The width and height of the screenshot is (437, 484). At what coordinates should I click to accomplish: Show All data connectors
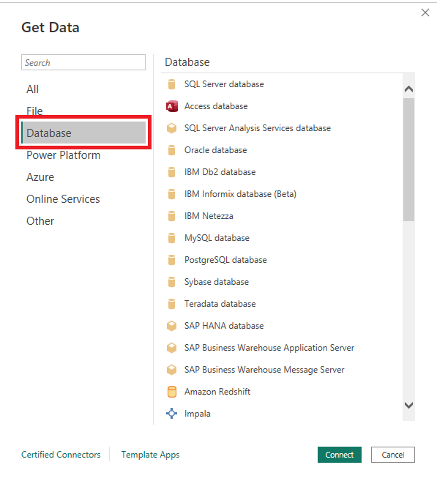[32, 89]
